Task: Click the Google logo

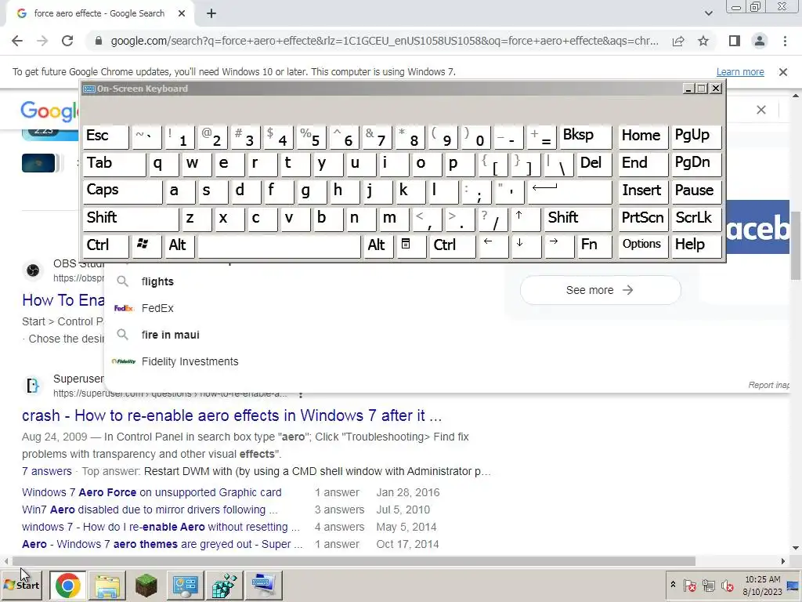Action: pyautogui.click(x=49, y=111)
